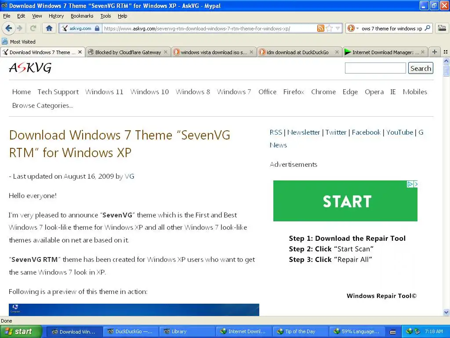Go back with the Back arrow button
The height and width of the screenshot is (338, 450).
pos(8,28)
